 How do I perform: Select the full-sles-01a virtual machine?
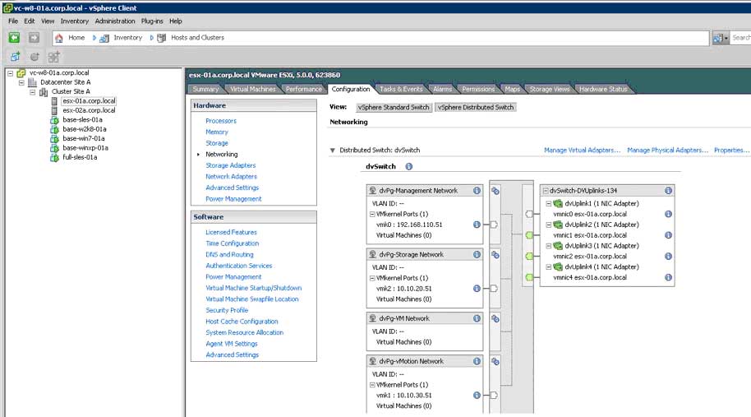click(x=80, y=157)
